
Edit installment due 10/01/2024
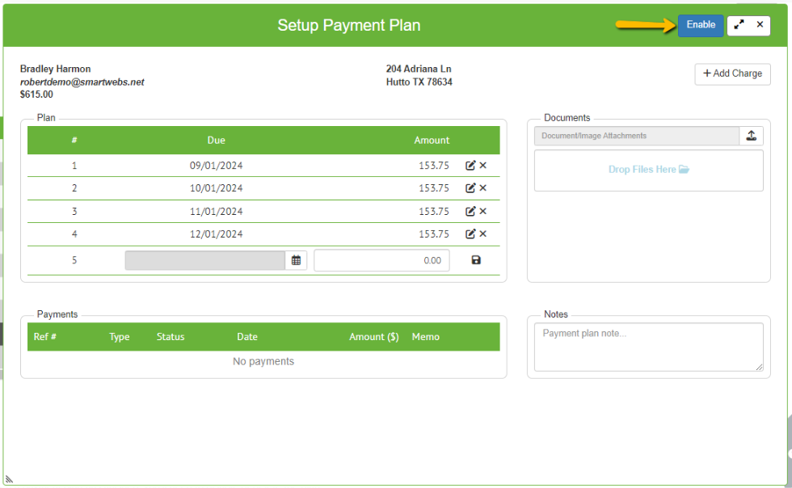point(470,188)
